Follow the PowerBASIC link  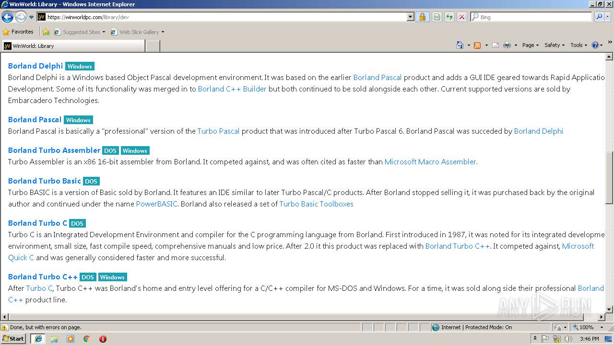[157, 204]
